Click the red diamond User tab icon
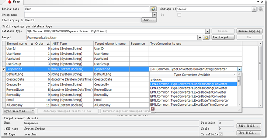 point(10,2)
